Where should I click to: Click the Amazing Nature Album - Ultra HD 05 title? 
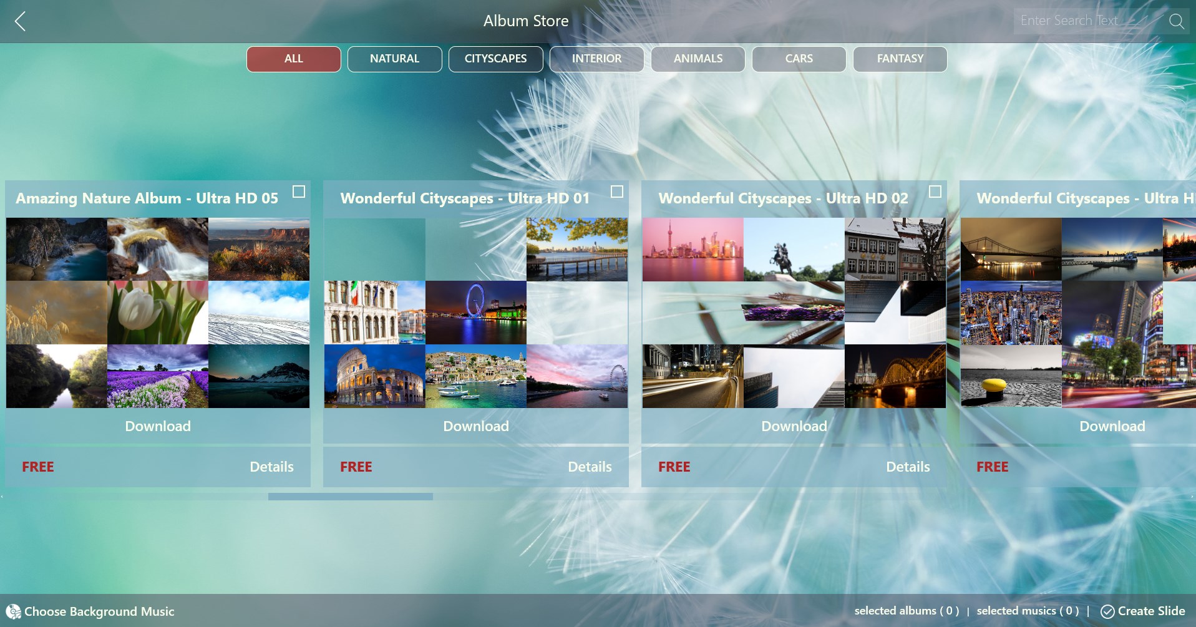coord(147,198)
